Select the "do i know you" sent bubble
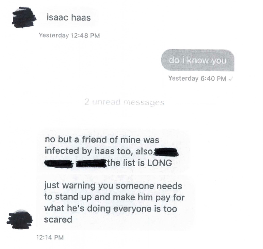 tap(198, 60)
